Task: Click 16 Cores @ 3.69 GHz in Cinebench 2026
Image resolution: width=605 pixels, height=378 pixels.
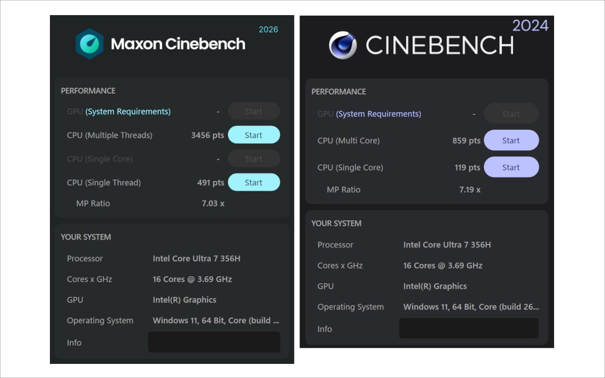Action: (193, 279)
